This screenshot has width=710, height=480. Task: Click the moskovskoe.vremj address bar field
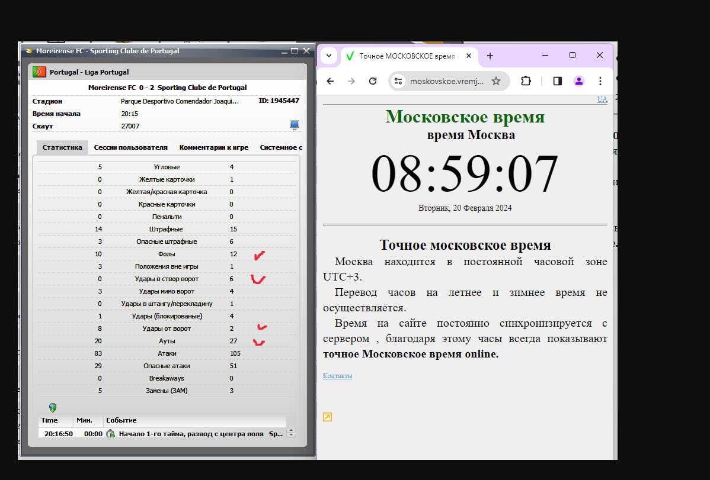[x=446, y=81]
